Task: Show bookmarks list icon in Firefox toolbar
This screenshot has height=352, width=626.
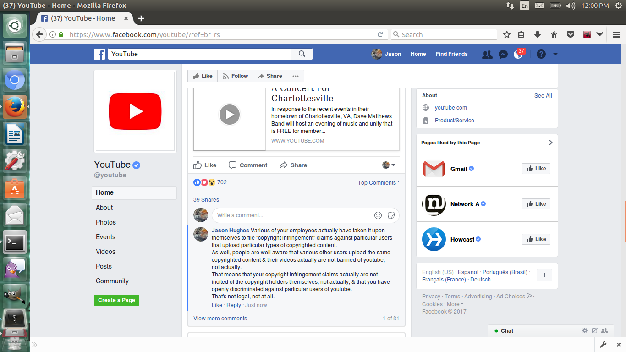Action: (522, 34)
